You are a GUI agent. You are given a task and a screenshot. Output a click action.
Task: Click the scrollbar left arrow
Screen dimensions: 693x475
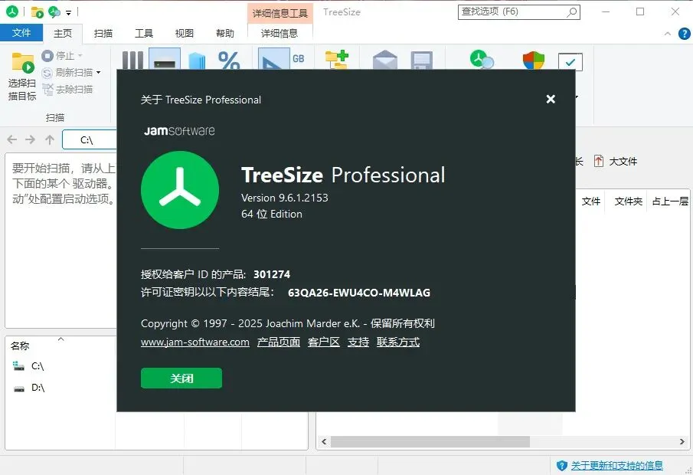click(x=324, y=441)
